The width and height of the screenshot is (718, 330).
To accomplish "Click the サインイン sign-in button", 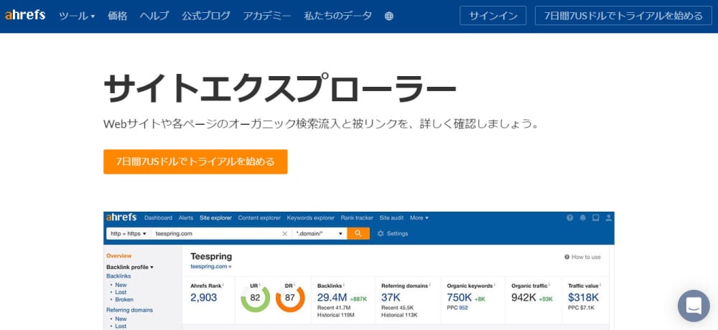I will pos(493,16).
